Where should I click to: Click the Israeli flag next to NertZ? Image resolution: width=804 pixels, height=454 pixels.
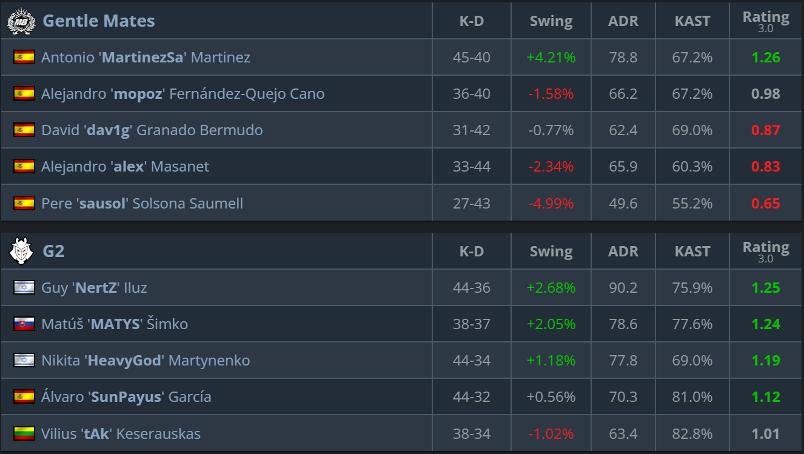[x=24, y=288]
